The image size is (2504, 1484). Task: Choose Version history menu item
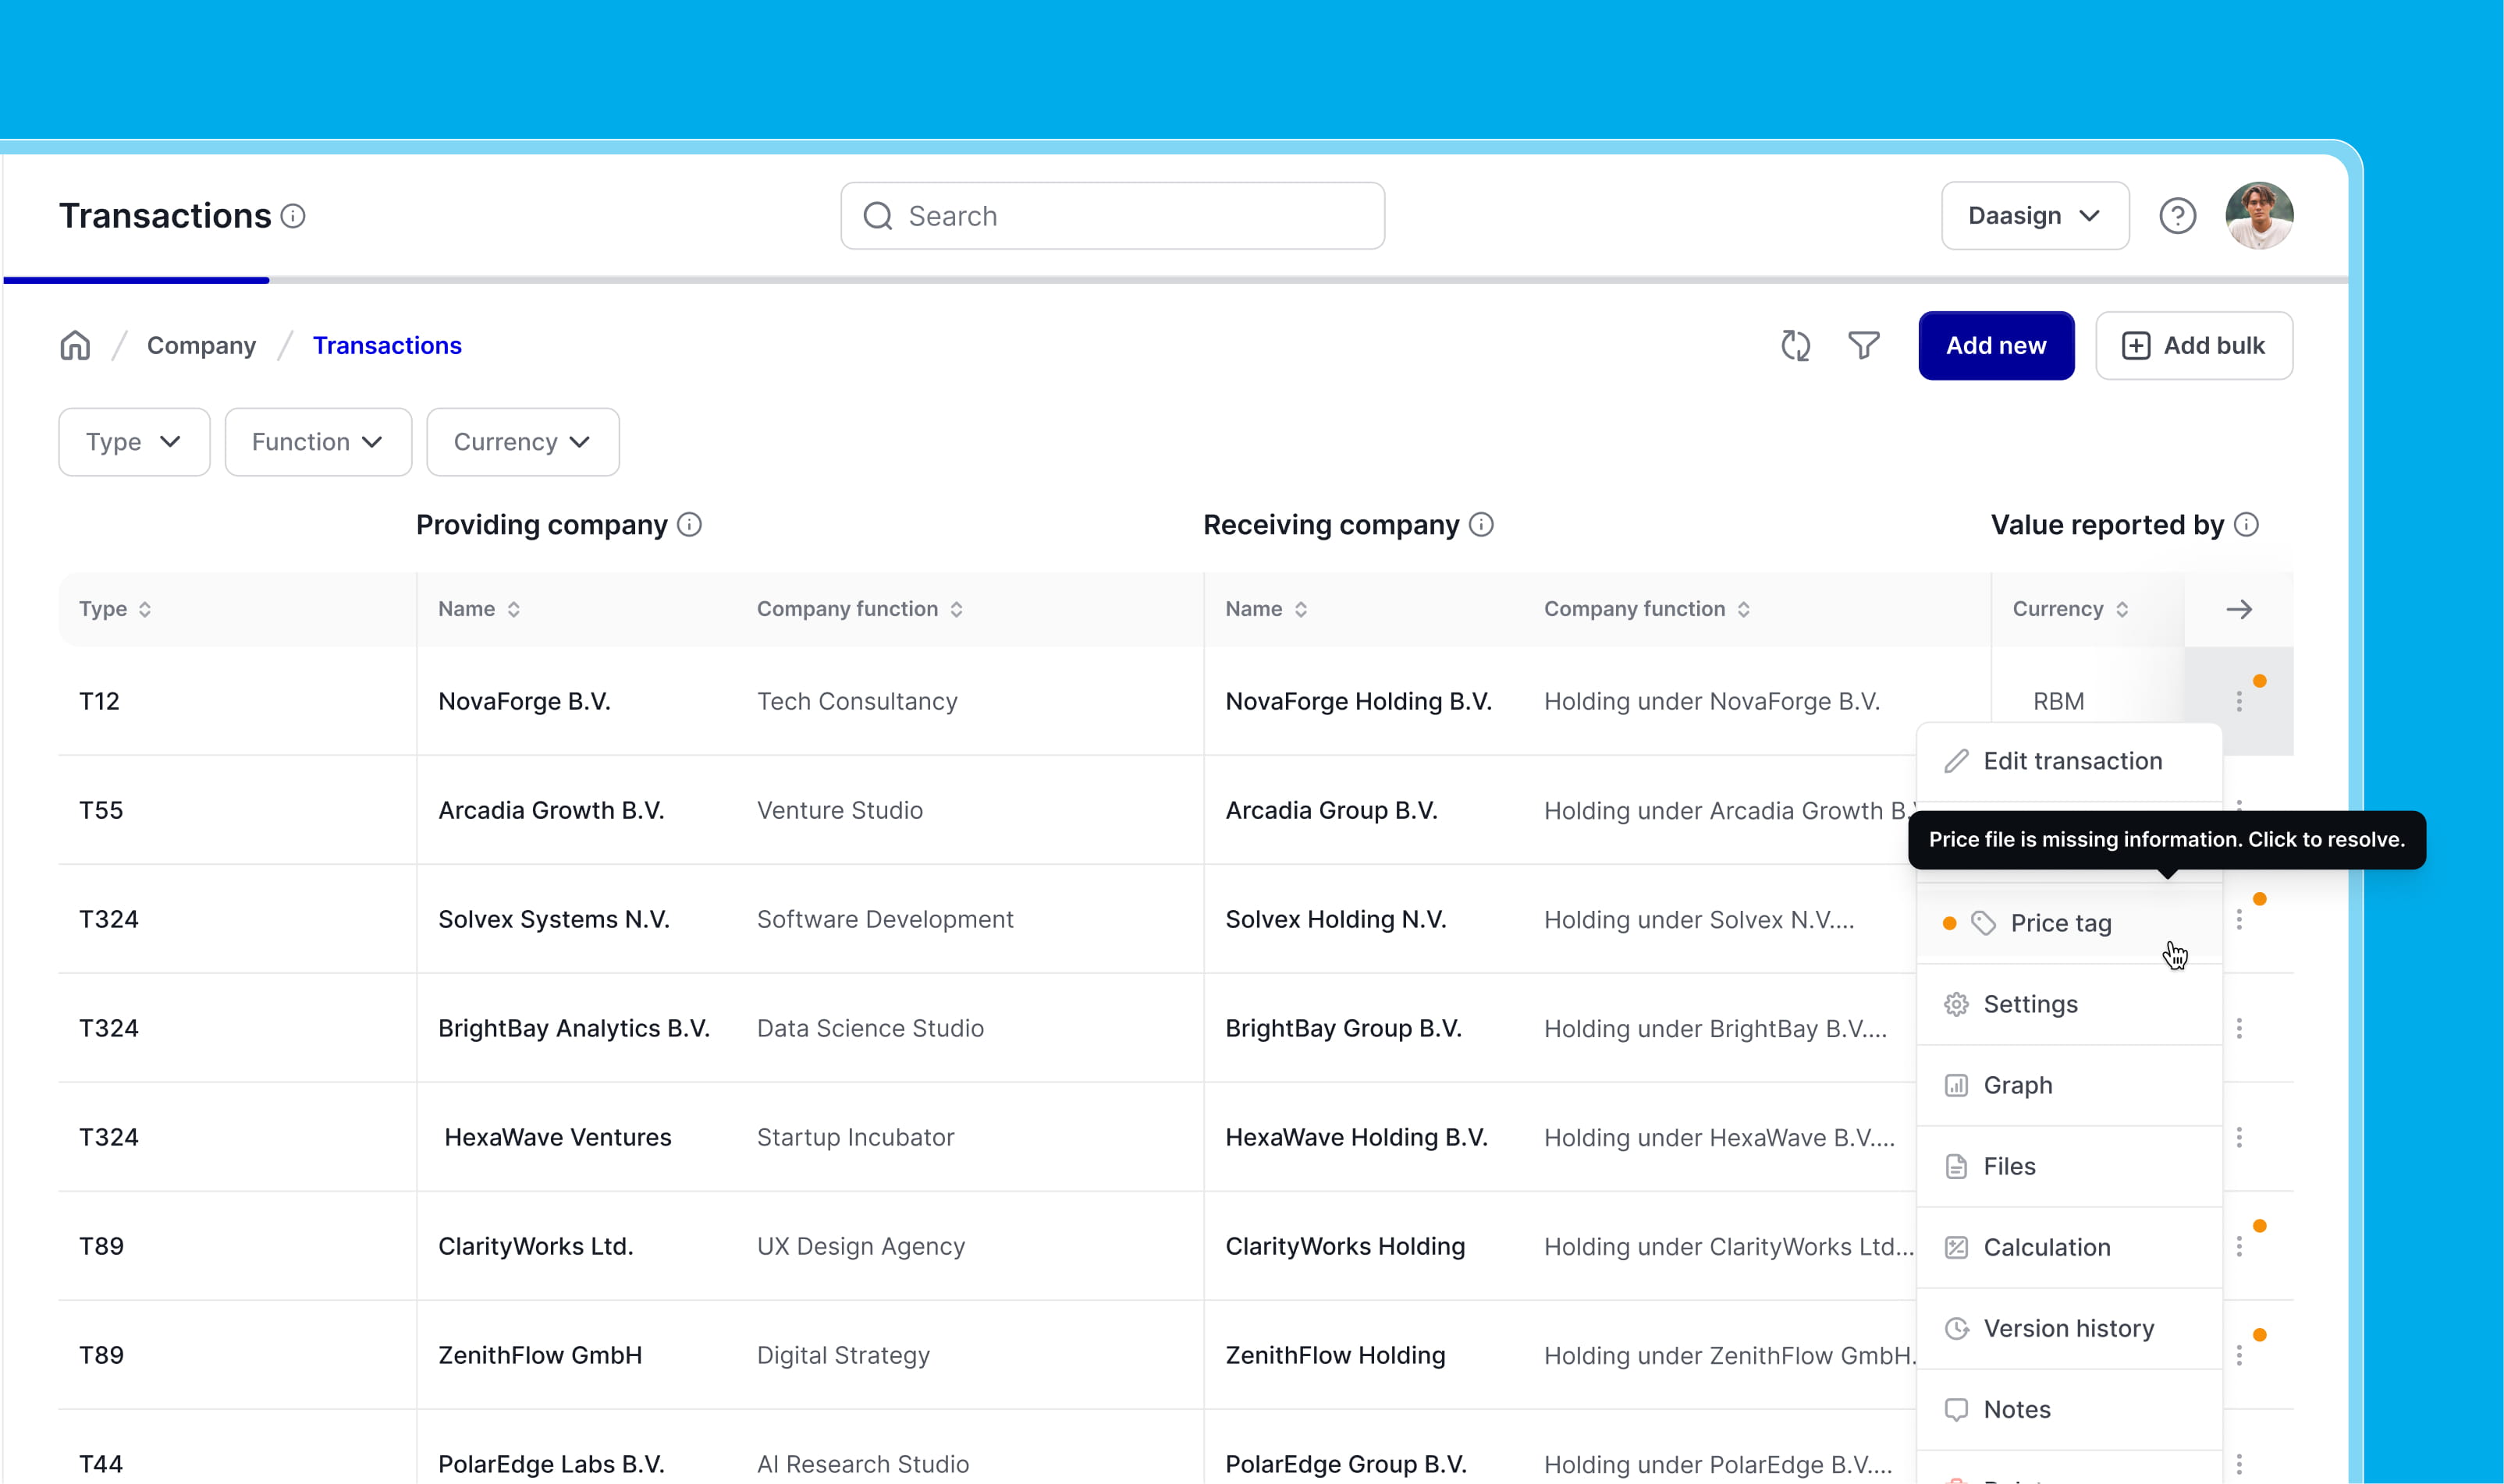click(2068, 1328)
